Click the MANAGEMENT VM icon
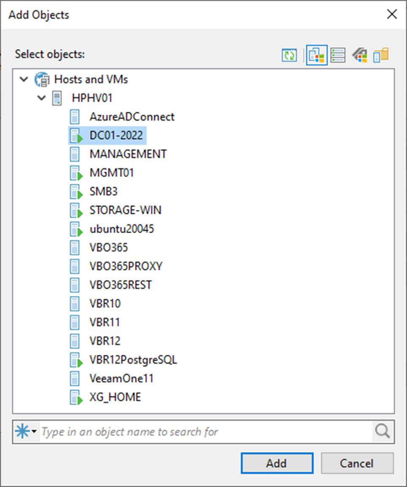407x487 pixels. [75, 154]
